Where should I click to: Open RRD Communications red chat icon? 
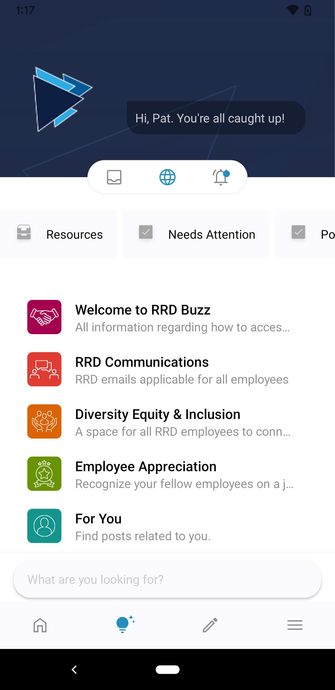coord(44,369)
